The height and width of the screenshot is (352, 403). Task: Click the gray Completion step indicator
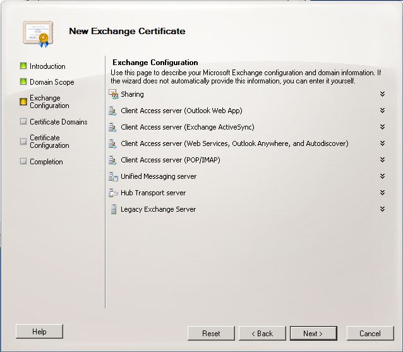[x=23, y=161]
